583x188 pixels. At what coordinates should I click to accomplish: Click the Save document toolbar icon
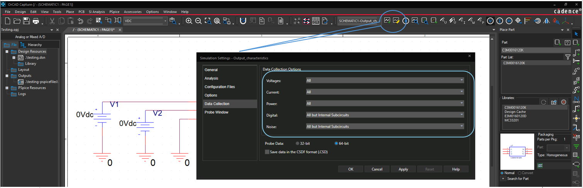pyautogui.click(x=27, y=21)
